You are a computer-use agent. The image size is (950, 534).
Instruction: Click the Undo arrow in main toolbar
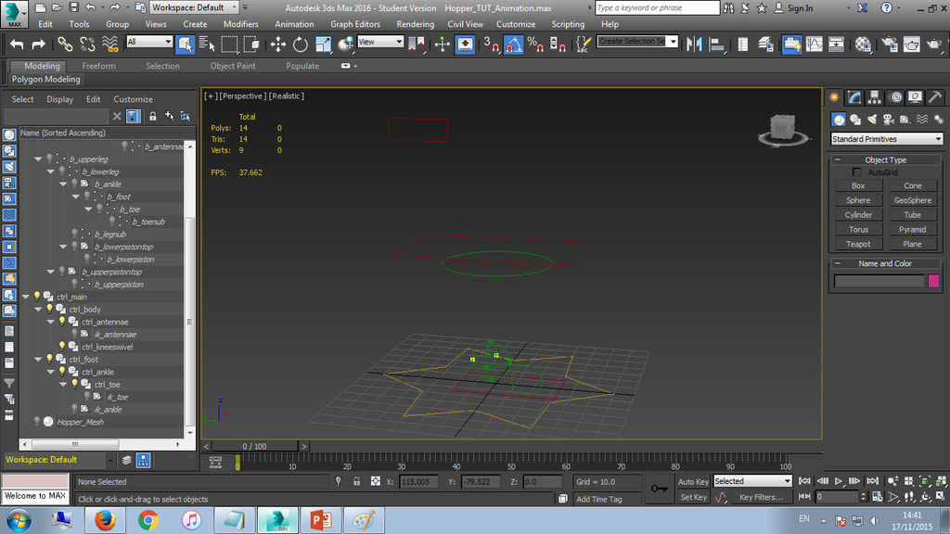17,44
